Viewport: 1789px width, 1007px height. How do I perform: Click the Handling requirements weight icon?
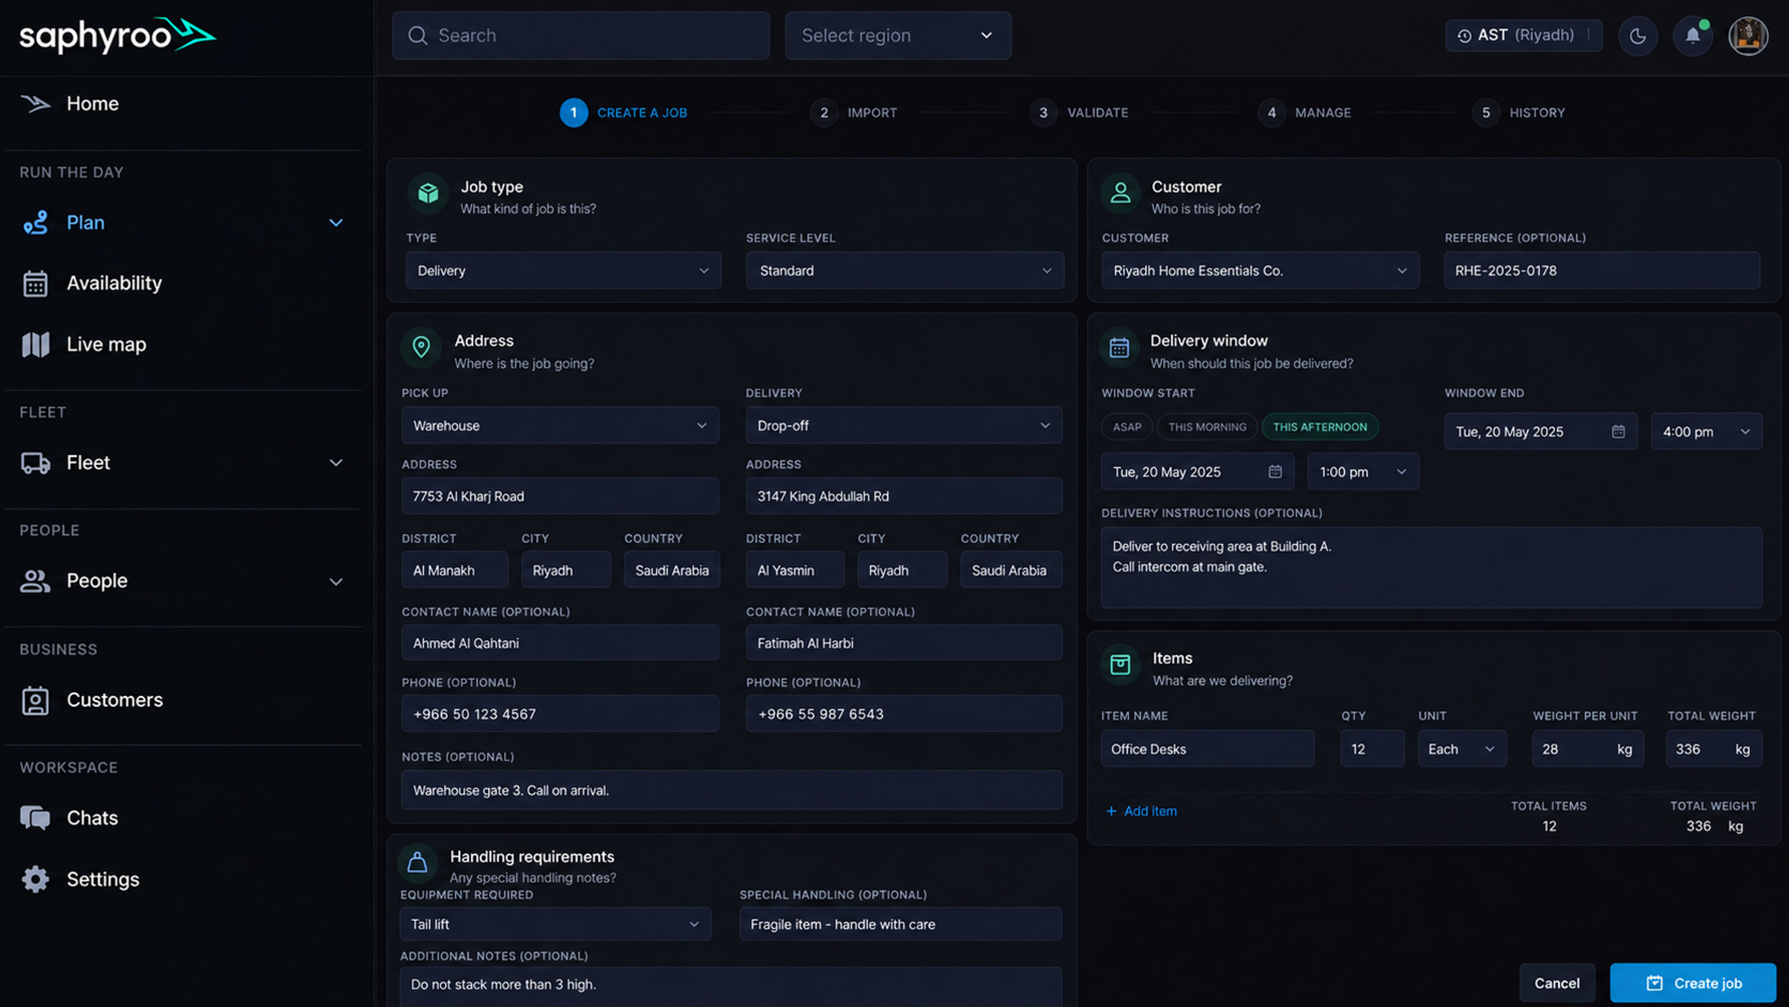417,863
